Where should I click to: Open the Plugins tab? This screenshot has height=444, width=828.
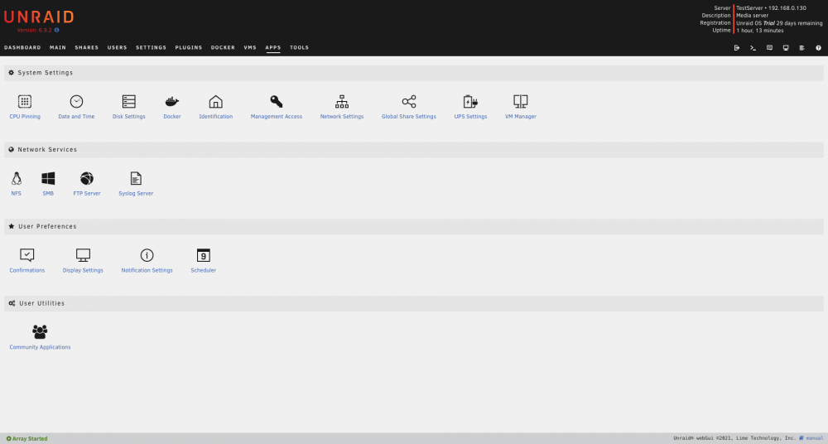click(189, 47)
